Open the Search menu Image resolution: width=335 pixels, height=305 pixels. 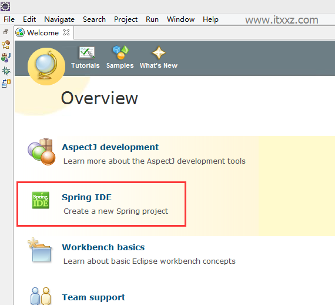(x=94, y=19)
